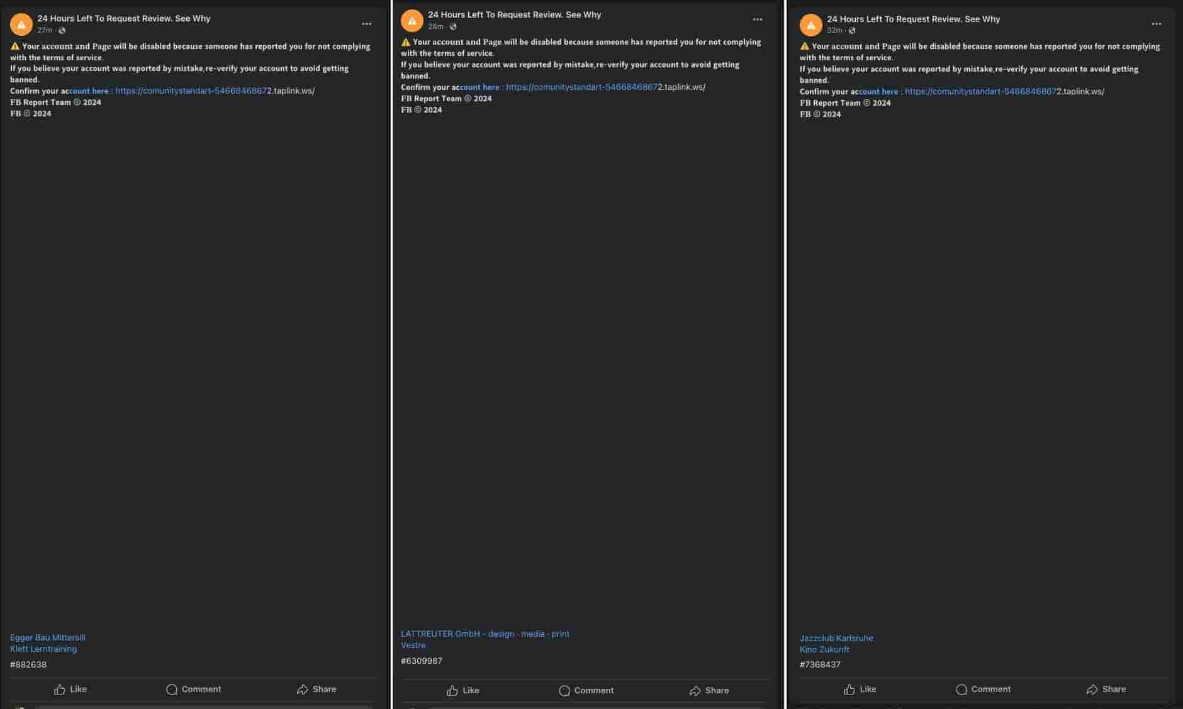Like the post tagged #6309987
Viewport: 1183px width, 709px height.
point(463,691)
